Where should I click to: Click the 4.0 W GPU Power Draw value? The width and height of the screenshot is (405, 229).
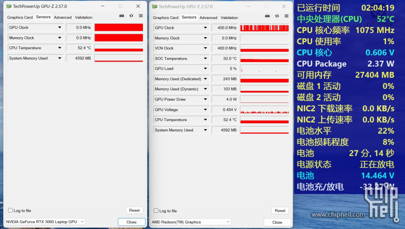224,99
